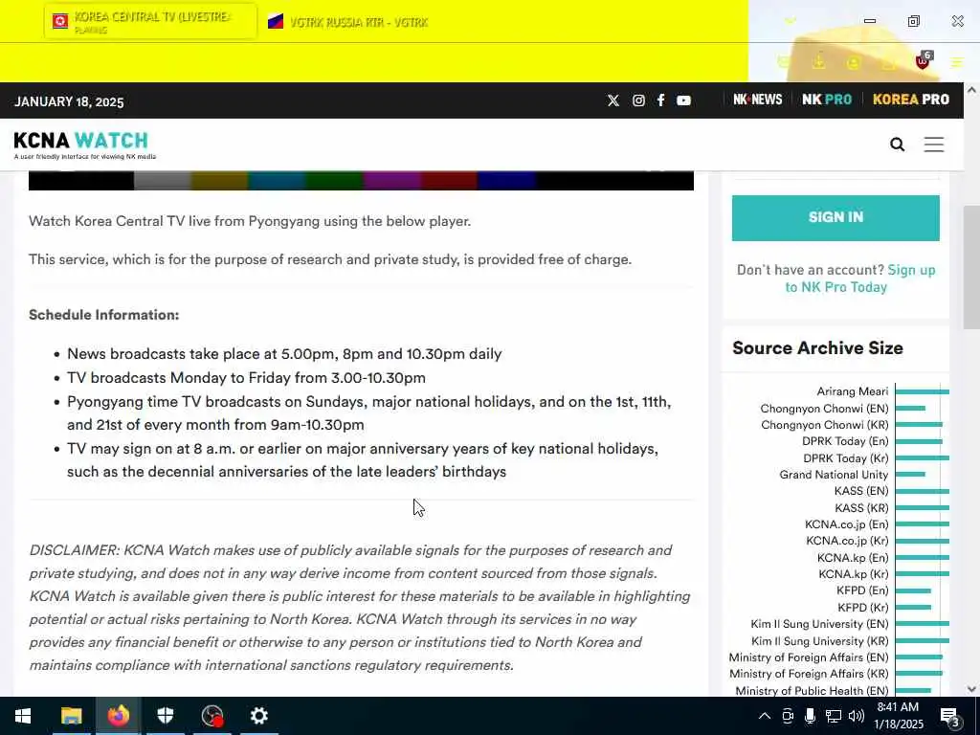
Task: Go to NK Pro site
Action: (x=826, y=100)
